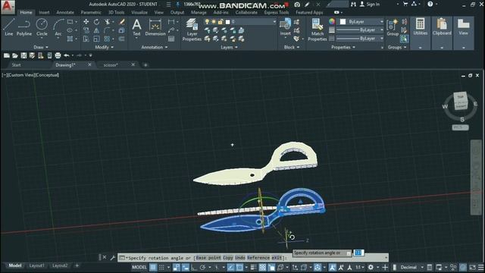Click the command line customize wrench icon
Screen dimensions: 485x273
[x=113, y=258]
